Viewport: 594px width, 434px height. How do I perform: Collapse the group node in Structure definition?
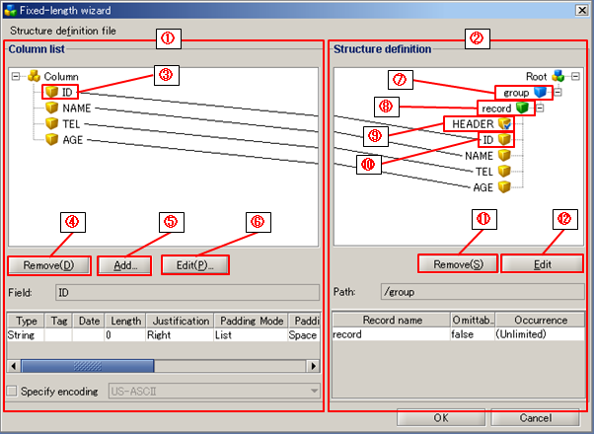click(557, 92)
